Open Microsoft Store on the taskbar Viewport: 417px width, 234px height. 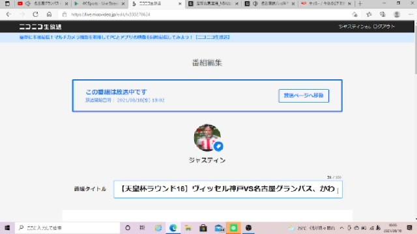click(x=203, y=227)
